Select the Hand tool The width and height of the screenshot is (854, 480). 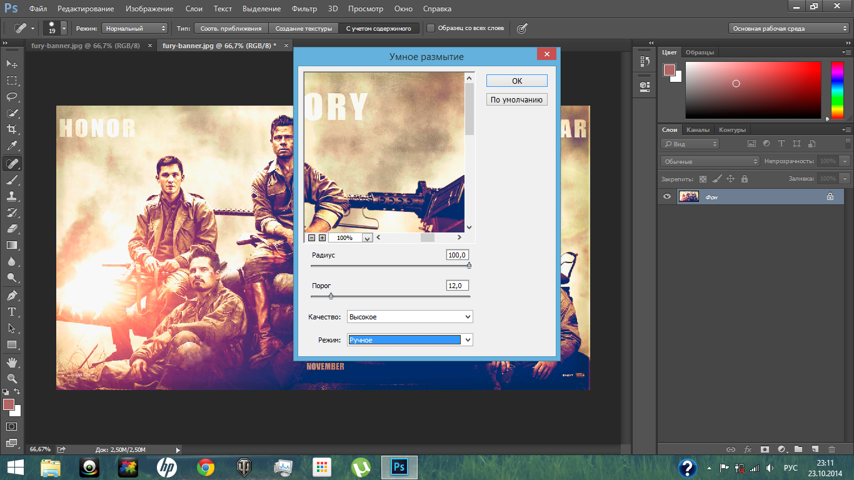(x=12, y=362)
